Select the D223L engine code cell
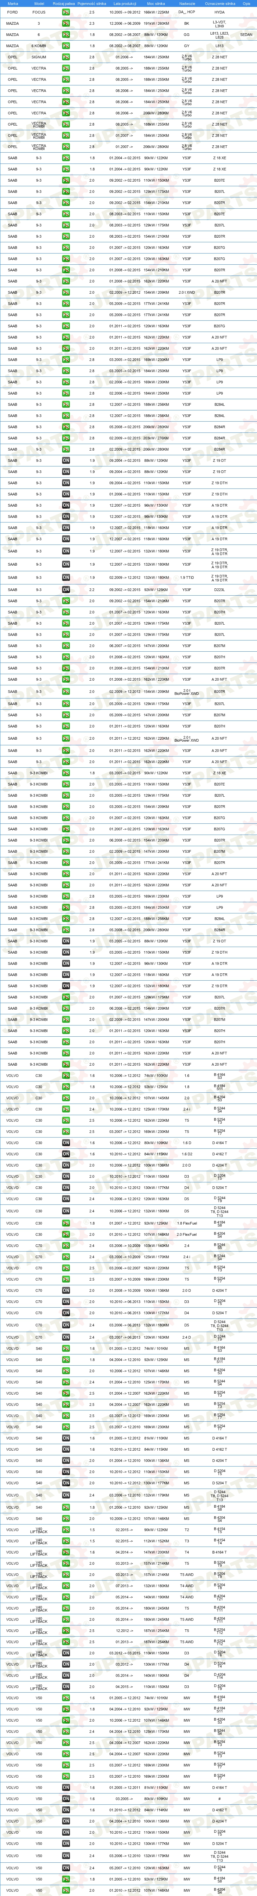This screenshot has width=257, height=1896. [220, 590]
